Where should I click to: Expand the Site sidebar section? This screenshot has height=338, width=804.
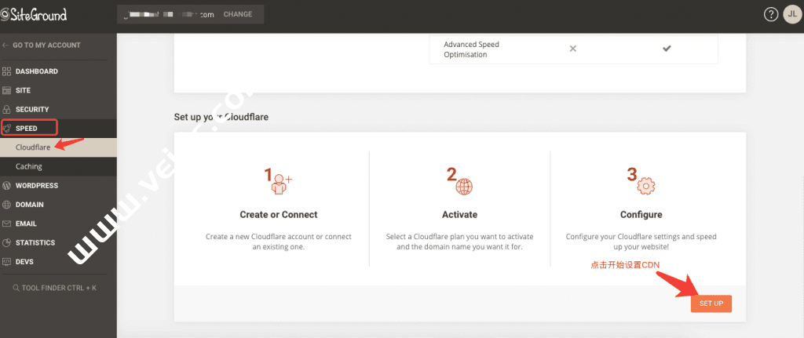[x=23, y=90]
